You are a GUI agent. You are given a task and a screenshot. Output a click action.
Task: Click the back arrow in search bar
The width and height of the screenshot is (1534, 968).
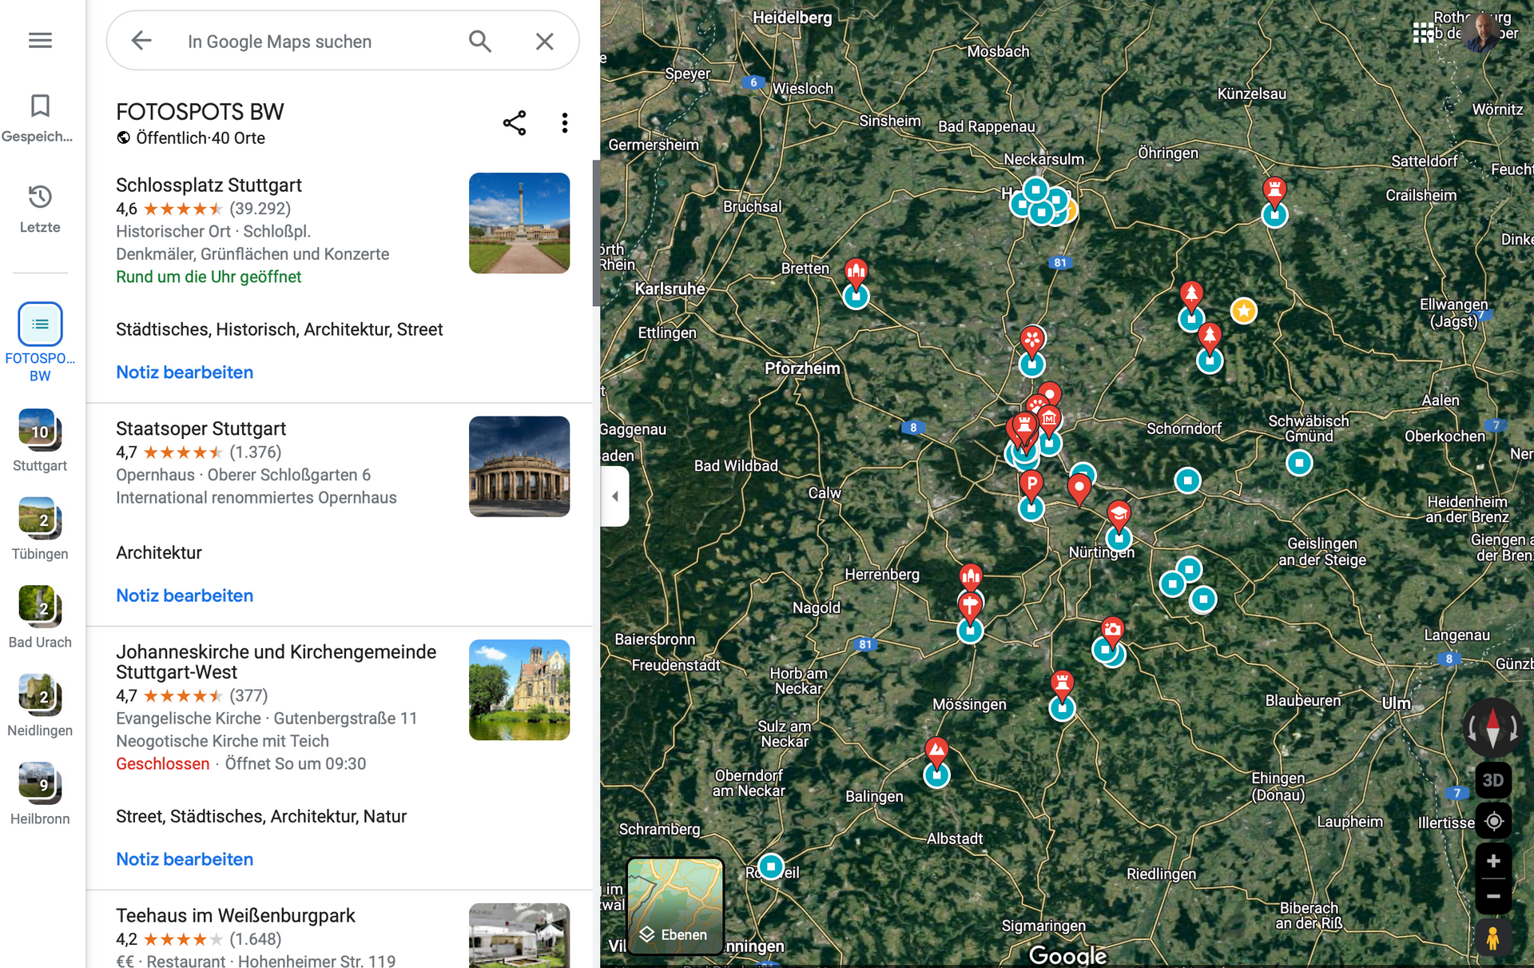pos(141,41)
